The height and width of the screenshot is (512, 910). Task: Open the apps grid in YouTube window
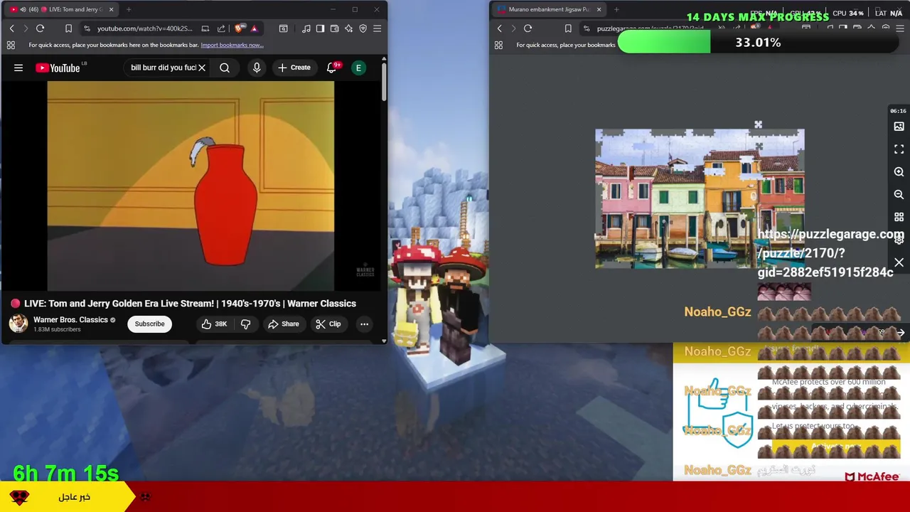point(11,45)
